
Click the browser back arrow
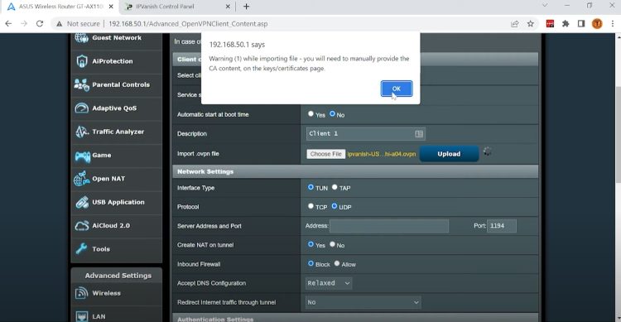coord(8,24)
